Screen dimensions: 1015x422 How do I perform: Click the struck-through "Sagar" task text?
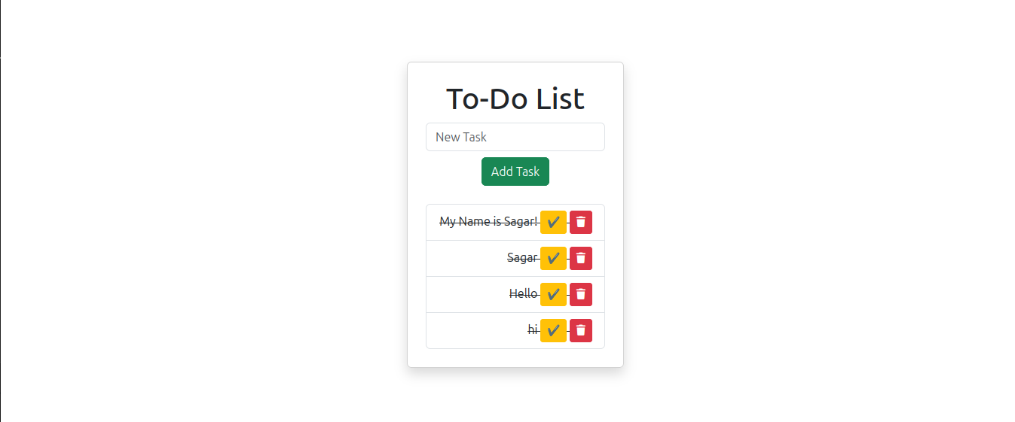[522, 258]
